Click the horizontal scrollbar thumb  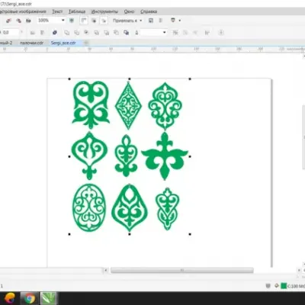tap(182, 271)
